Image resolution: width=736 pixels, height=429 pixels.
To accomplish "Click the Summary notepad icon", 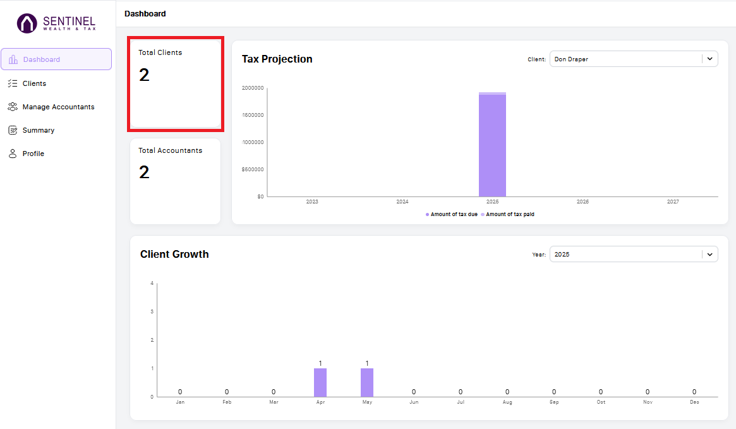I will pyautogui.click(x=13, y=131).
